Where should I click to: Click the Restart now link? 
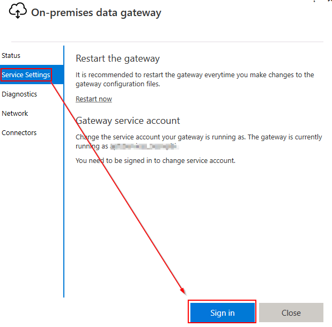(94, 99)
